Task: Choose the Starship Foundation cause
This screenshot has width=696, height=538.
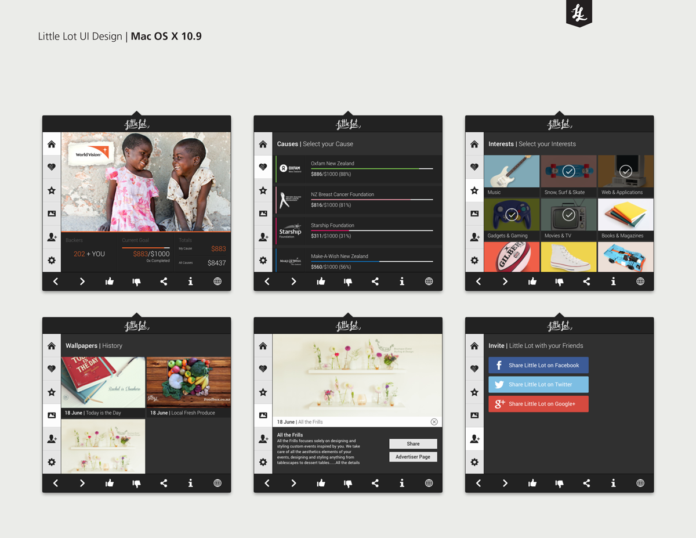Action: coord(358,230)
